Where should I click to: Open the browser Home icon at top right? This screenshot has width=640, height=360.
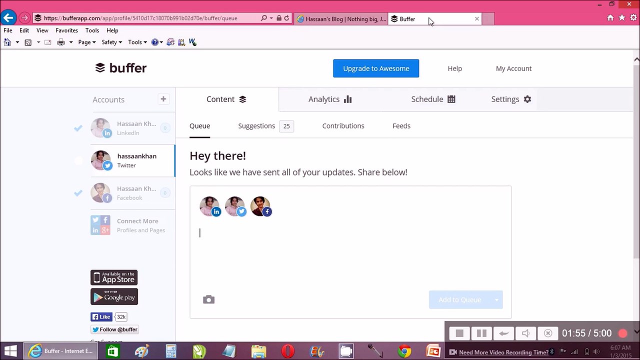(x=610, y=18)
